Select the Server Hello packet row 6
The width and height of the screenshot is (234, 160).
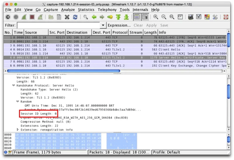pyautogui.click(x=115, y=58)
